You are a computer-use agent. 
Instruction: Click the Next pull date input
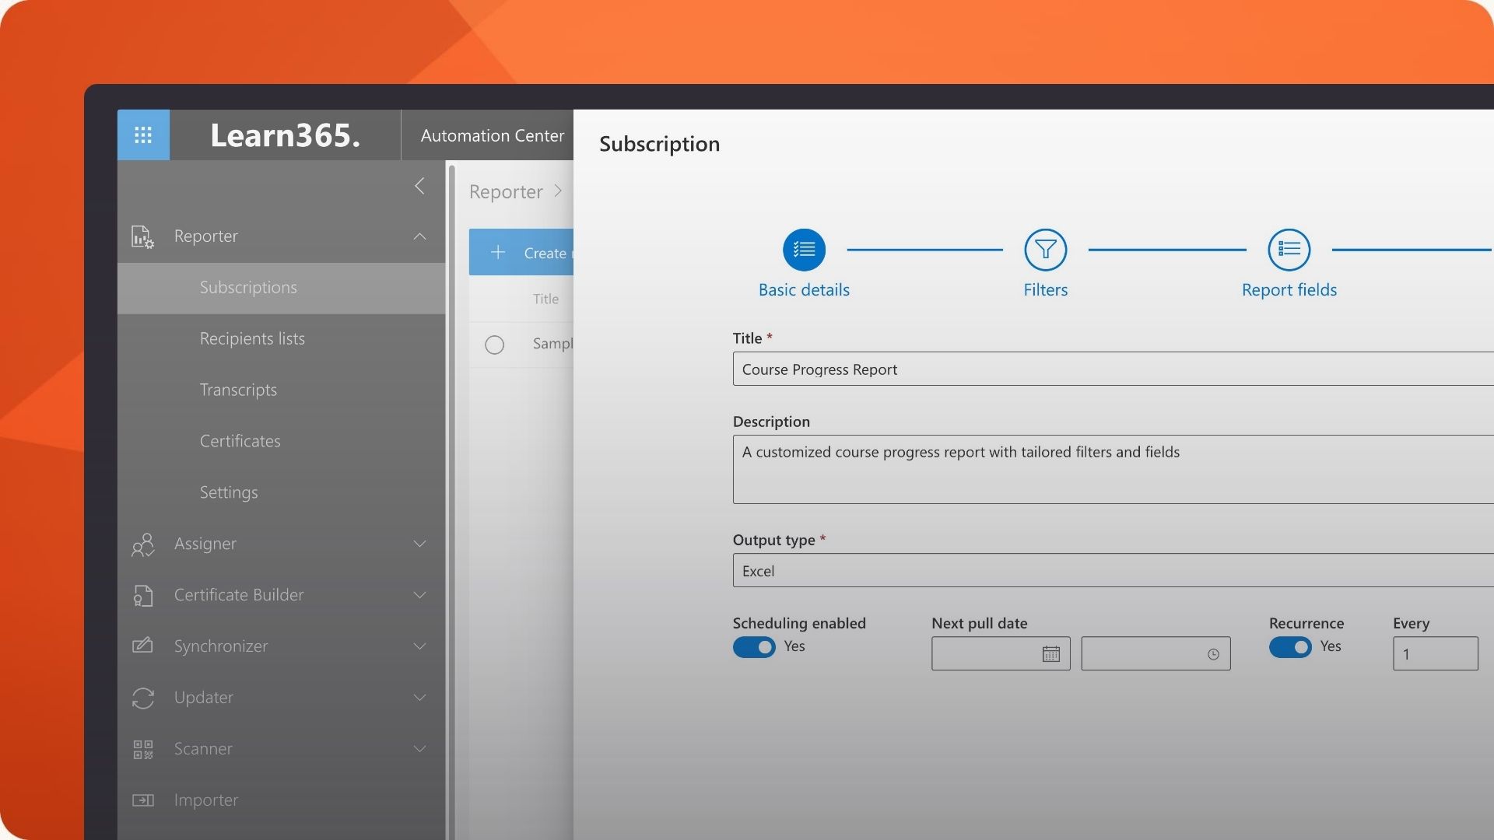coord(1001,654)
